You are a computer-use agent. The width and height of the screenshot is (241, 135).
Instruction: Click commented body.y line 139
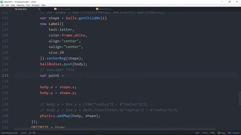(x=109, y=110)
